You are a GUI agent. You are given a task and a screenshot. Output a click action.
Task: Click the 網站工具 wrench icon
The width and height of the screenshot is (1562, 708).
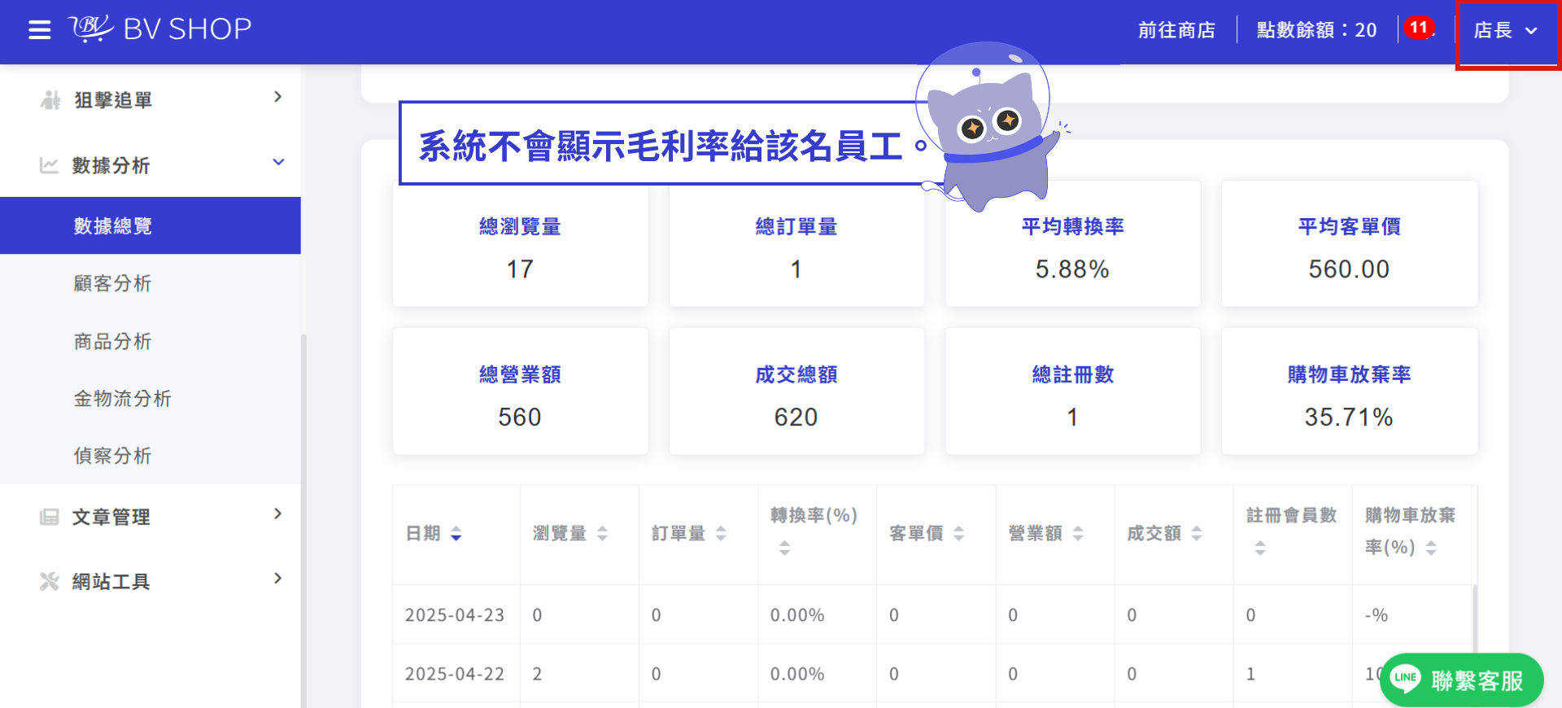(49, 581)
